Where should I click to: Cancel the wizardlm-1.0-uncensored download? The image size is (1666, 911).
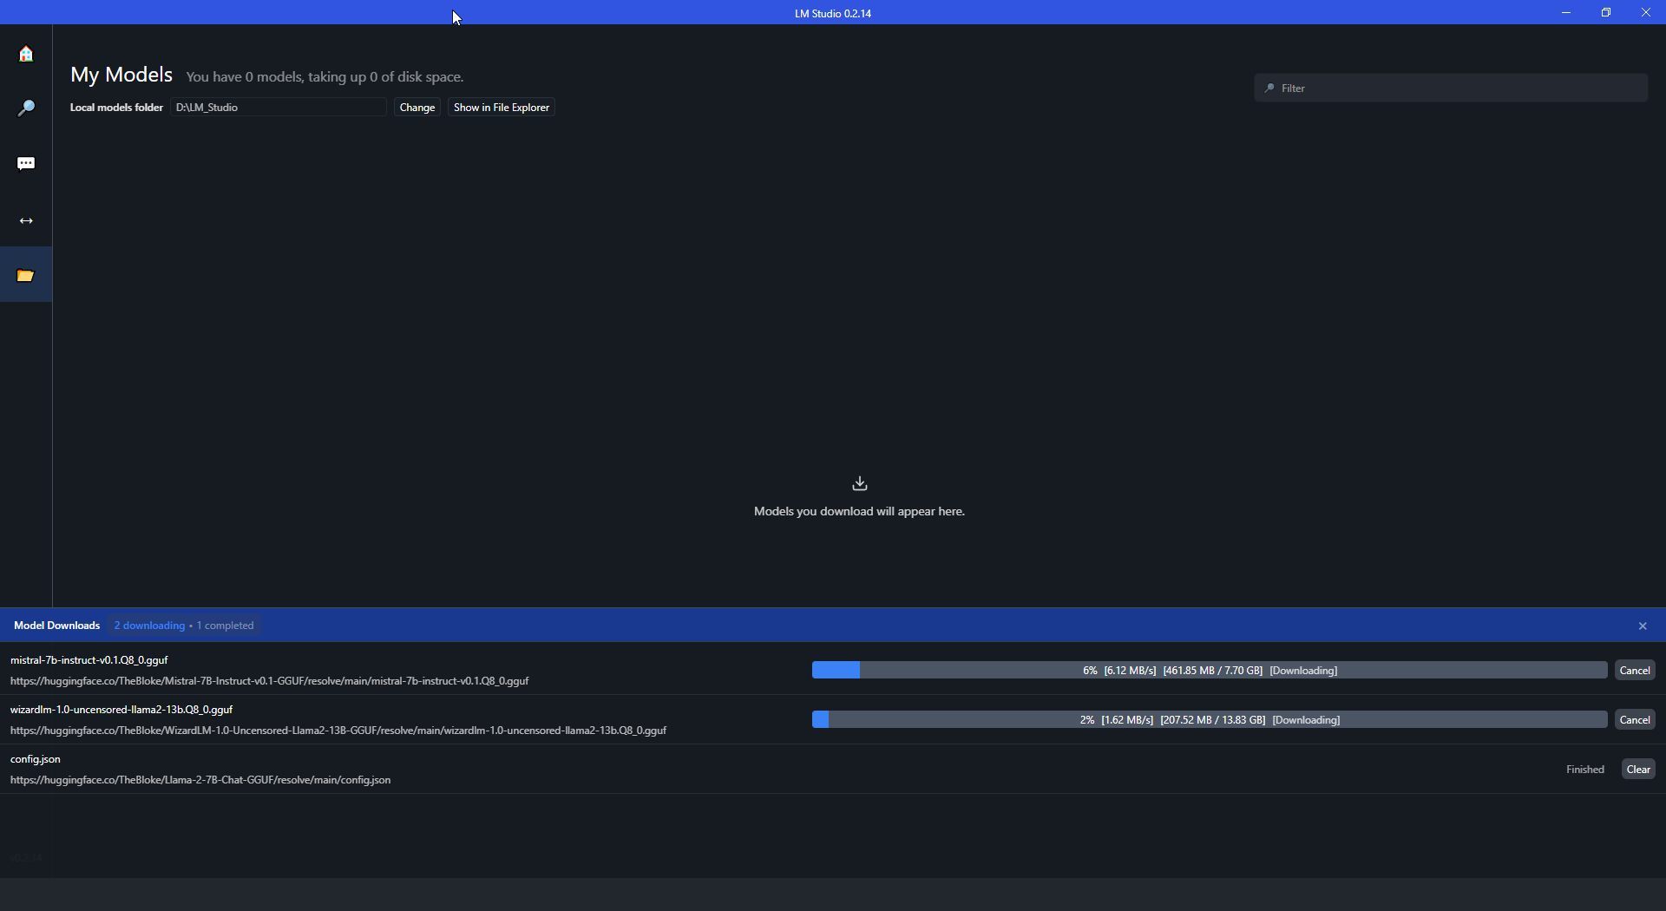[x=1635, y=720]
